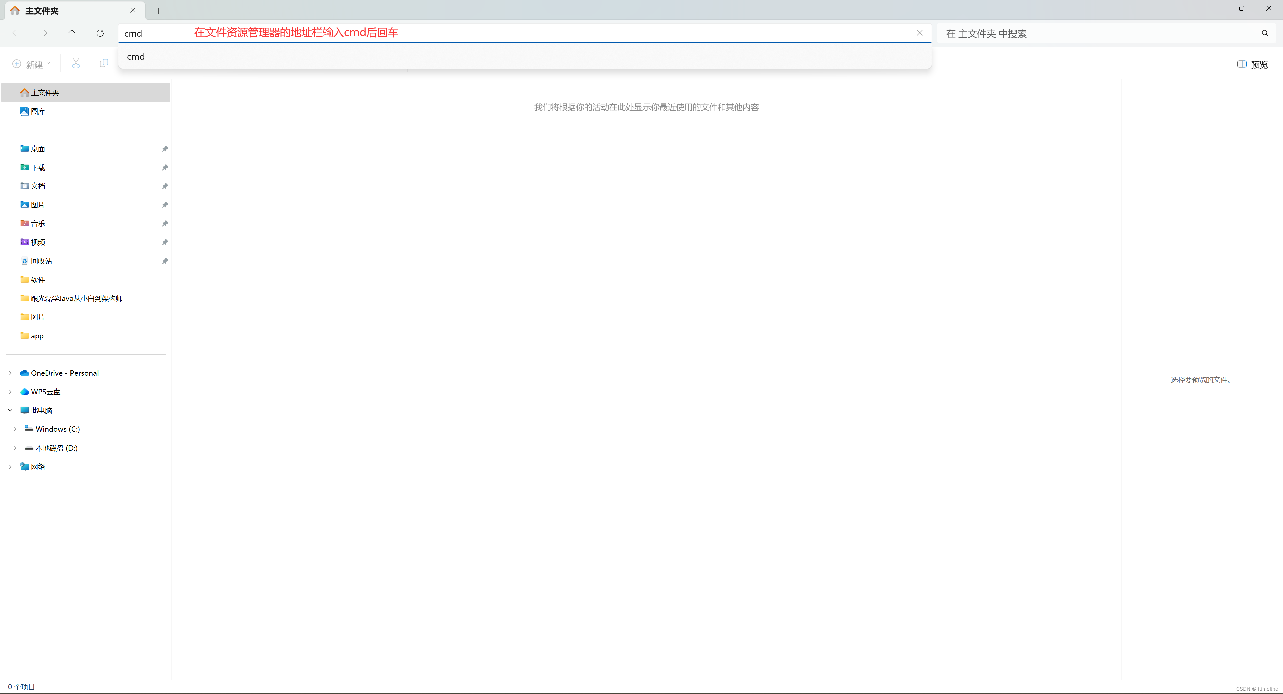Toggle the 预览 preview pane
Image resolution: width=1283 pixels, height=694 pixels.
1252,65
